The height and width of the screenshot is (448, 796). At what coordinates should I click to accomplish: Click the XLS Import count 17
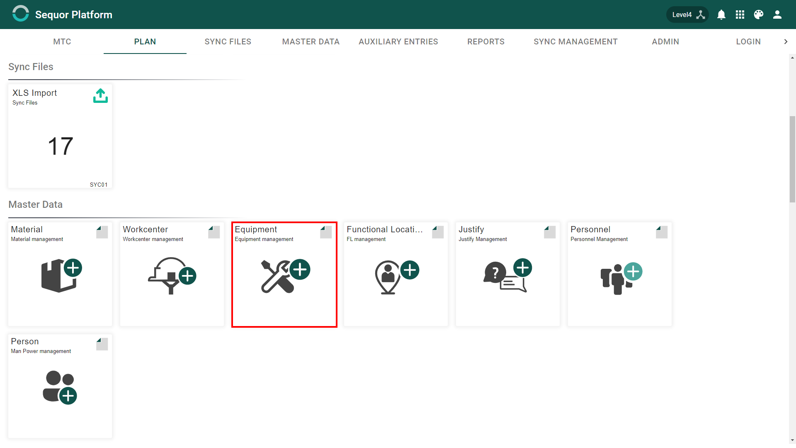coord(61,146)
